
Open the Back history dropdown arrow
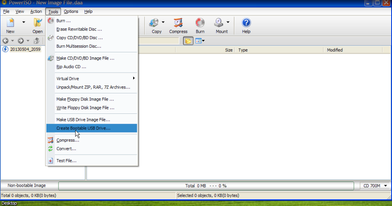[12, 41]
